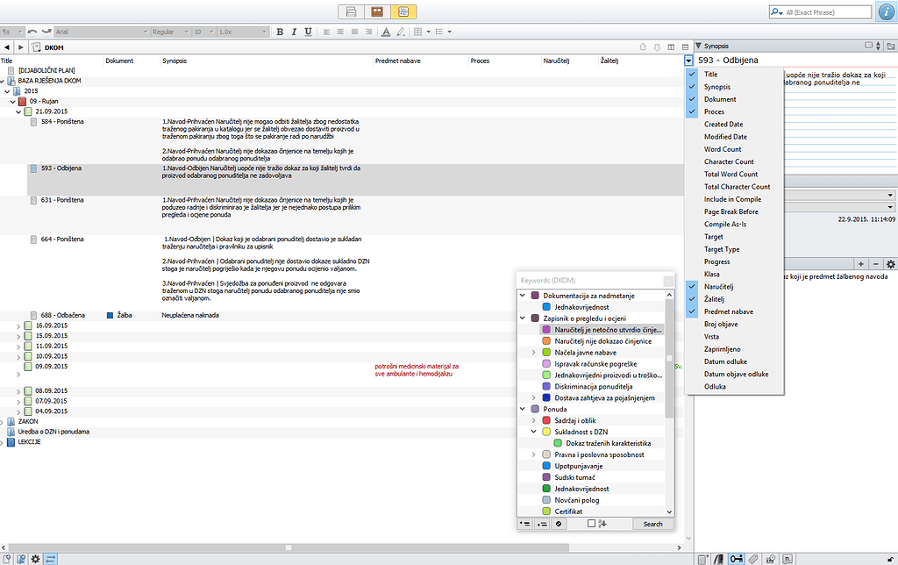Select the key-shaped keywords icon in the inspector footer

[x=735, y=559]
